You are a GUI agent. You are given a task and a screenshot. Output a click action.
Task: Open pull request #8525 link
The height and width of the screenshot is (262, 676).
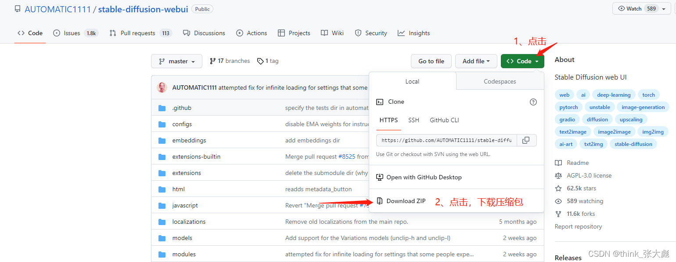click(347, 156)
